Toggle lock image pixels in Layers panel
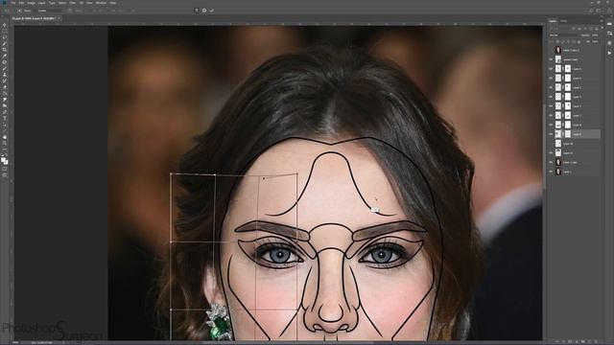The height and width of the screenshot is (345, 614). tap(563, 41)
